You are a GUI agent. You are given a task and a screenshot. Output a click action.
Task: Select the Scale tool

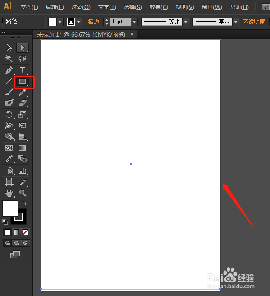click(x=23, y=115)
